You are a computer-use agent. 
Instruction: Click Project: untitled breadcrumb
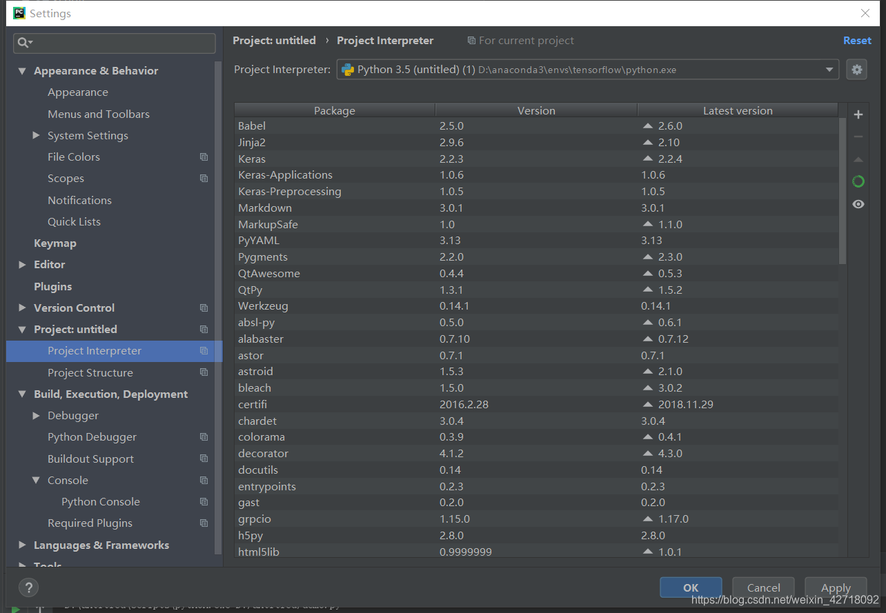coord(274,41)
